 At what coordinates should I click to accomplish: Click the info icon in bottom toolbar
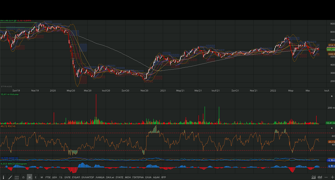pos(3,177)
